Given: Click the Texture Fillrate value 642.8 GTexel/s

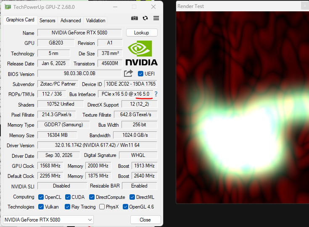Looking at the screenshot, I should coord(136,115).
